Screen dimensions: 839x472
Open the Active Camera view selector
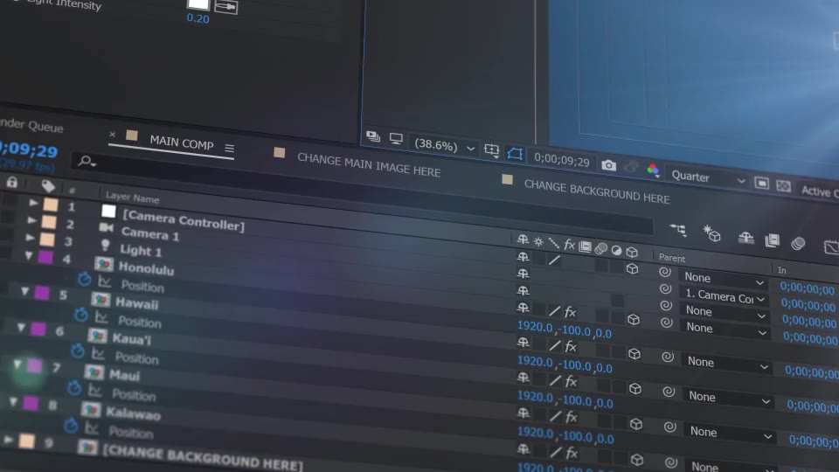819,191
